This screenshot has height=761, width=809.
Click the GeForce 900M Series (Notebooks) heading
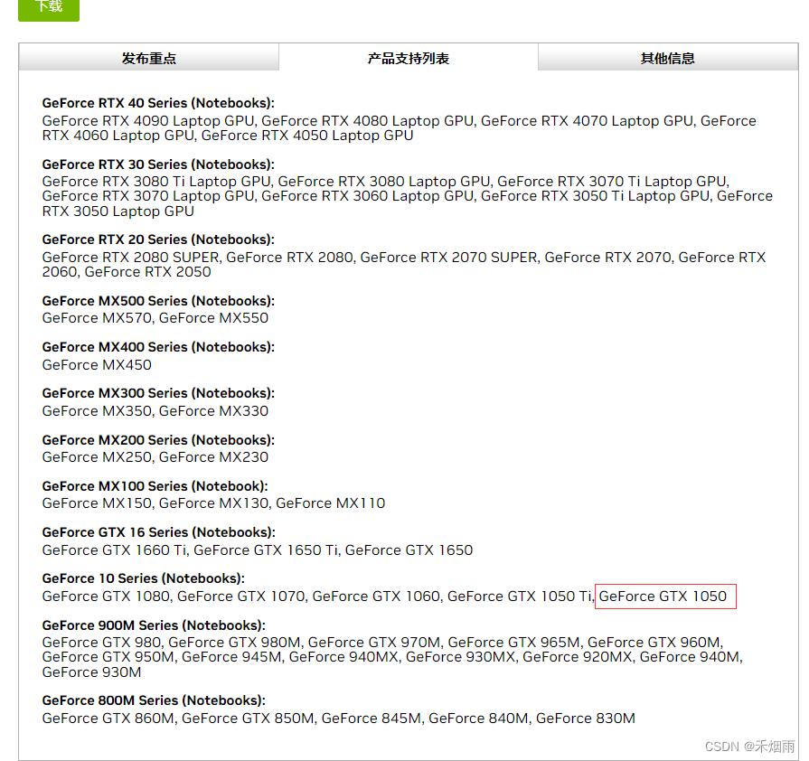click(x=154, y=625)
